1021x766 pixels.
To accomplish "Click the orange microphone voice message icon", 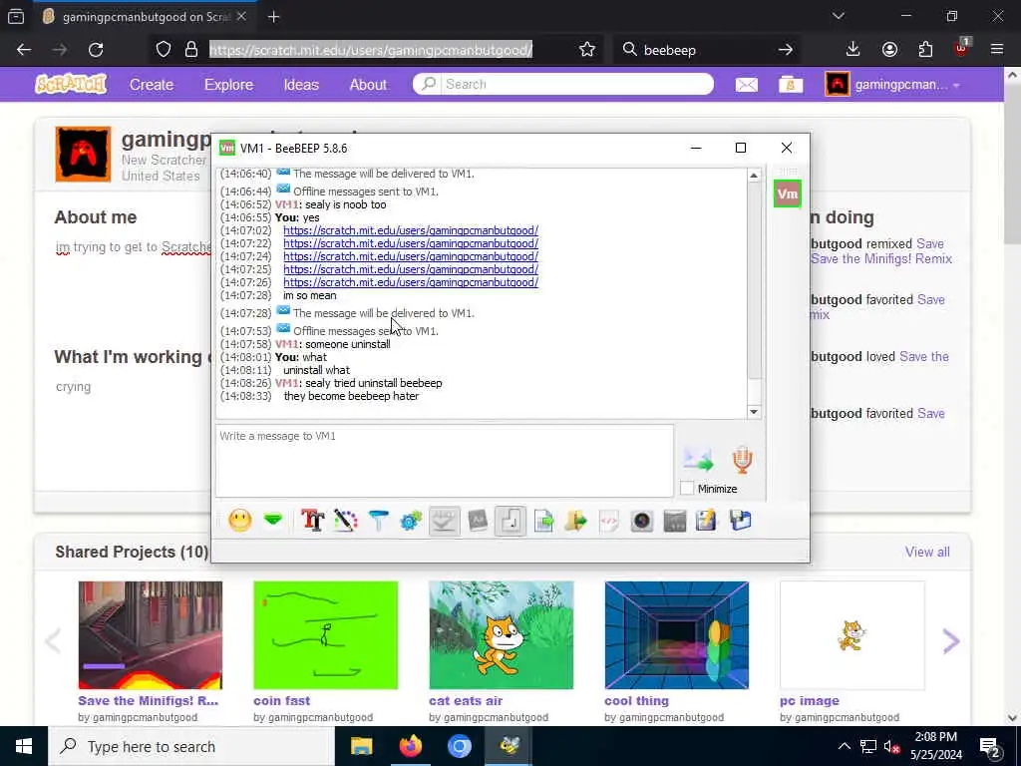I will tap(742, 459).
